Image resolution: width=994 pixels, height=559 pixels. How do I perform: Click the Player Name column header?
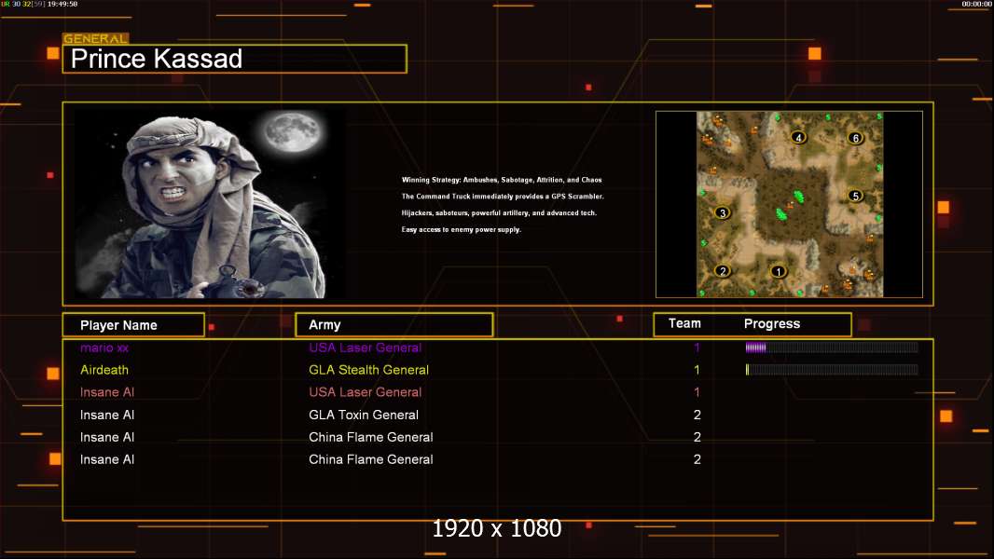133,325
